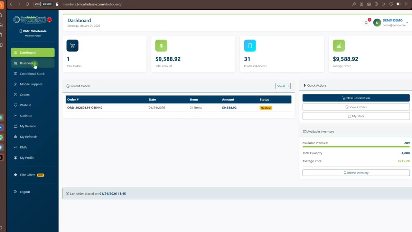
Task: Click the Average Order chart icon
Action: [x=339, y=46]
